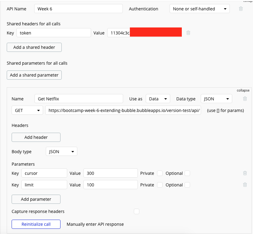Image resolution: width=253 pixels, height=234 pixels.
Task: Collapse the Get Netflix call section
Action: [x=243, y=90]
